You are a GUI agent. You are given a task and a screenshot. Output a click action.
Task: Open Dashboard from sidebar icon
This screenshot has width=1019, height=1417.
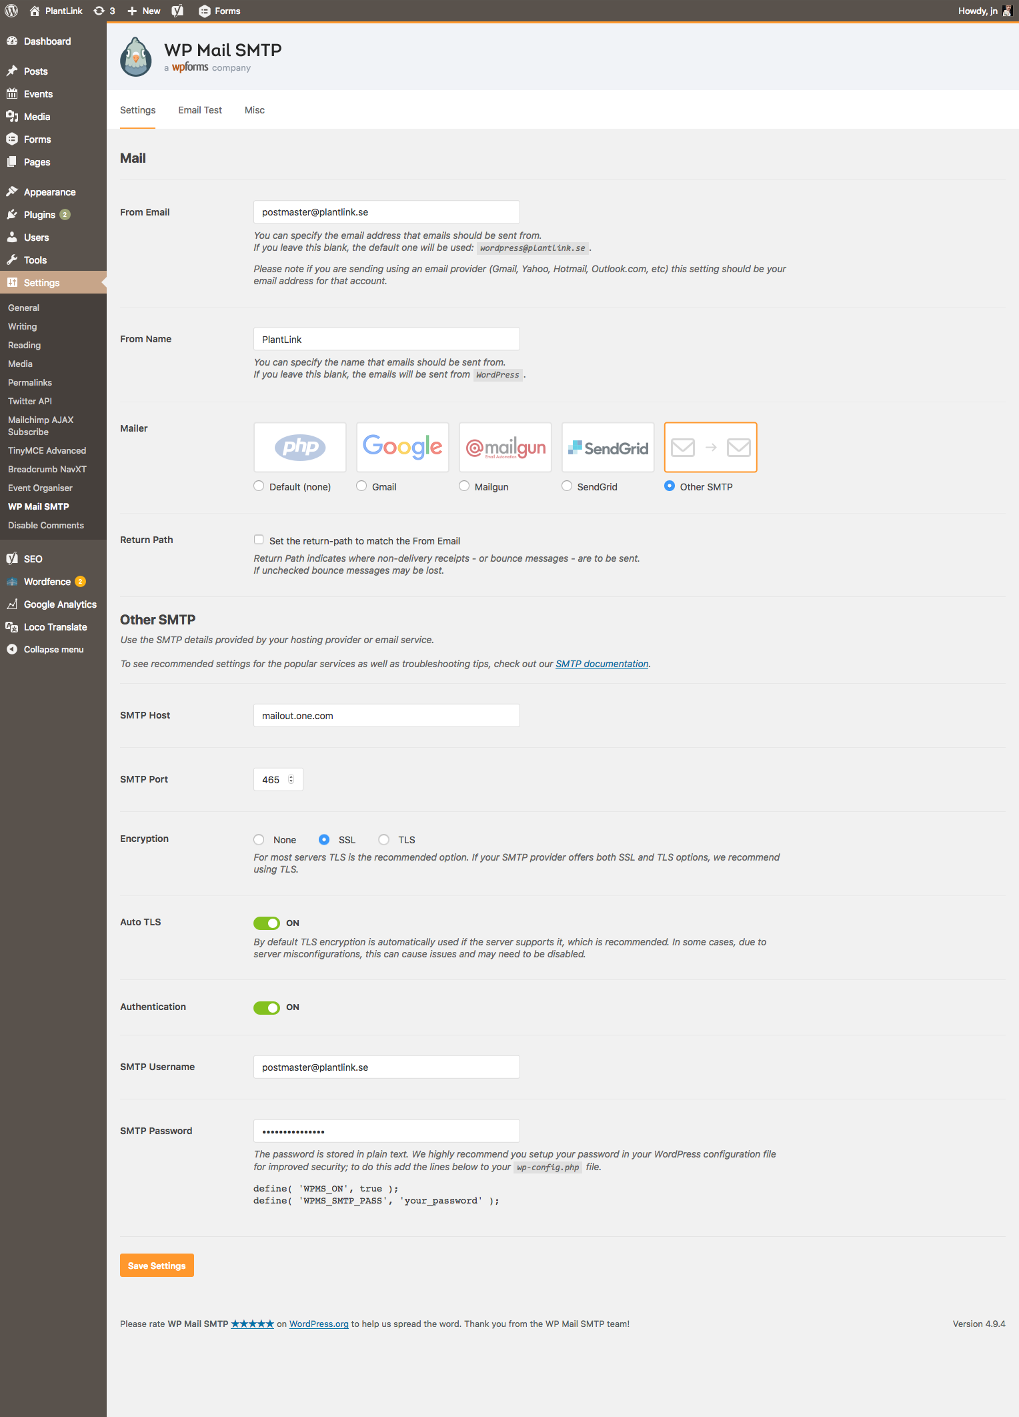[x=12, y=41]
